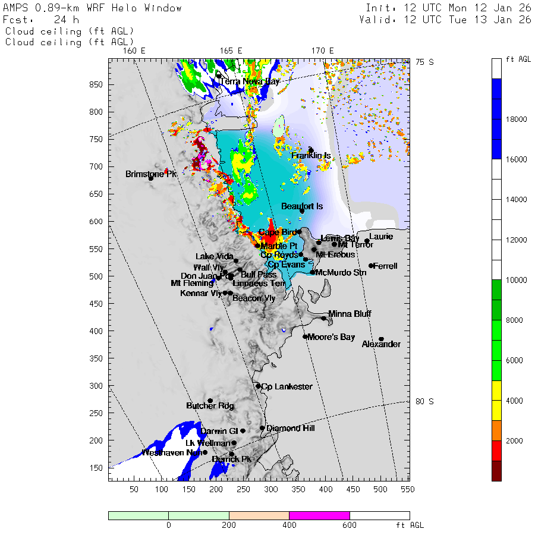Image resolution: width=535 pixels, height=535 pixels.
Task: Click the Wall Vly label
Action: [x=209, y=267]
